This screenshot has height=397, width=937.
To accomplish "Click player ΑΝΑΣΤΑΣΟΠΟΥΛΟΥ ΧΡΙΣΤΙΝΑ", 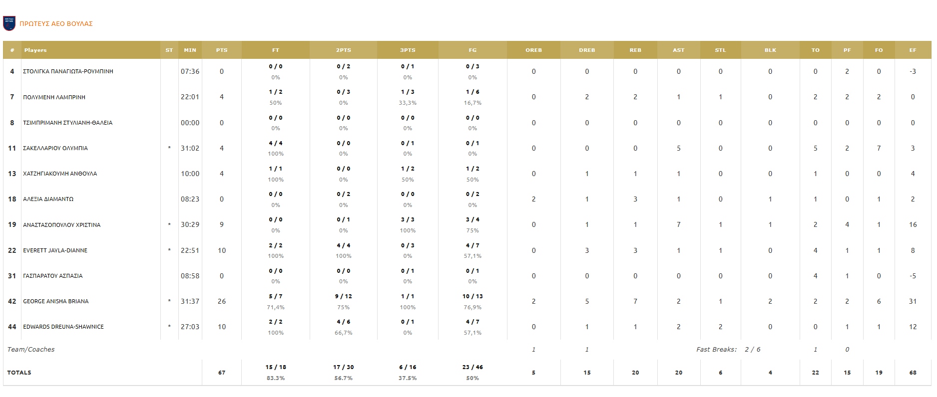I will tap(61, 225).
